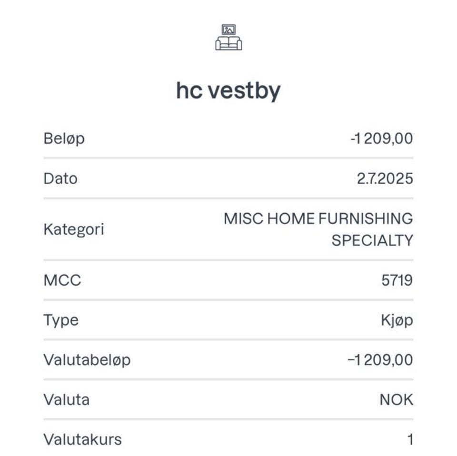The image size is (457, 456).
Task: Select the Type row label
Action: click(x=61, y=320)
